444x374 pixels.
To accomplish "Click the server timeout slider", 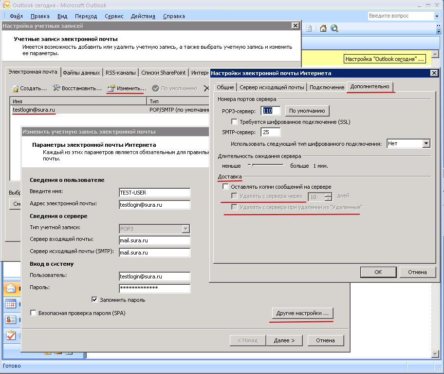I will click(252, 165).
